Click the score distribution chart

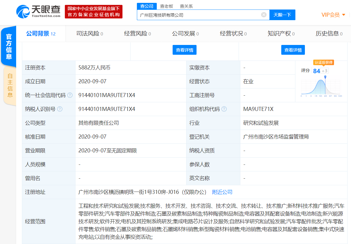(321, 87)
